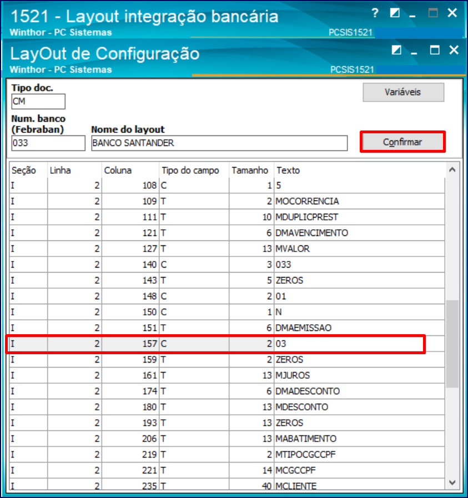The height and width of the screenshot is (498, 468).
Task: Click coluna 157 cell in the highlighted row
Action: (x=130, y=344)
